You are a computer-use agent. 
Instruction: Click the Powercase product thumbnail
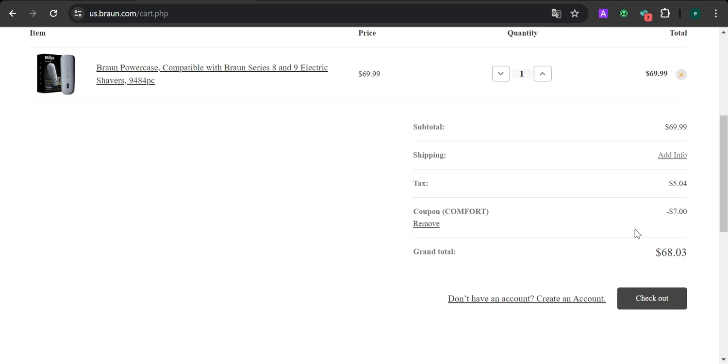[56, 74]
